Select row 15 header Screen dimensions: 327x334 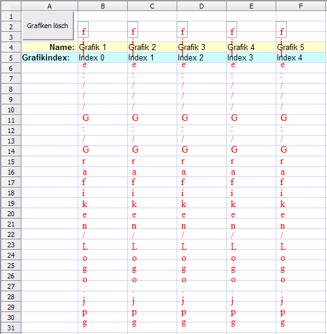point(11,162)
